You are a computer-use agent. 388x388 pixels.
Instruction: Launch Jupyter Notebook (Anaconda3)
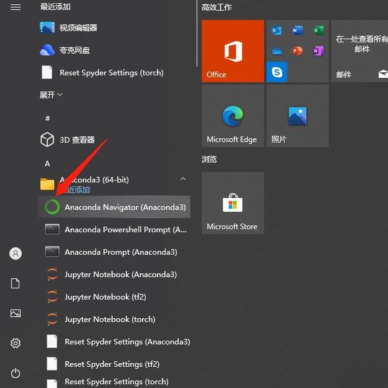pos(114,274)
